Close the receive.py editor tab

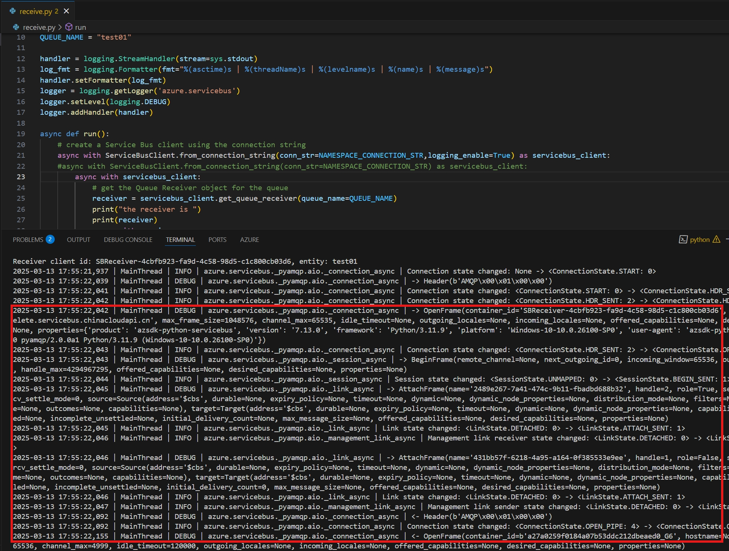click(x=66, y=11)
